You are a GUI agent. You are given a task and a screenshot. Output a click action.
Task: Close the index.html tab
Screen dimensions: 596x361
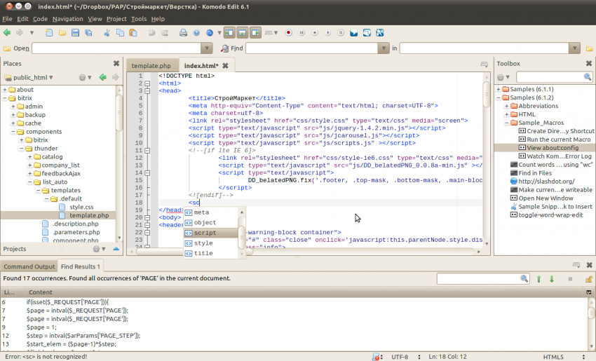tap(225, 66)
